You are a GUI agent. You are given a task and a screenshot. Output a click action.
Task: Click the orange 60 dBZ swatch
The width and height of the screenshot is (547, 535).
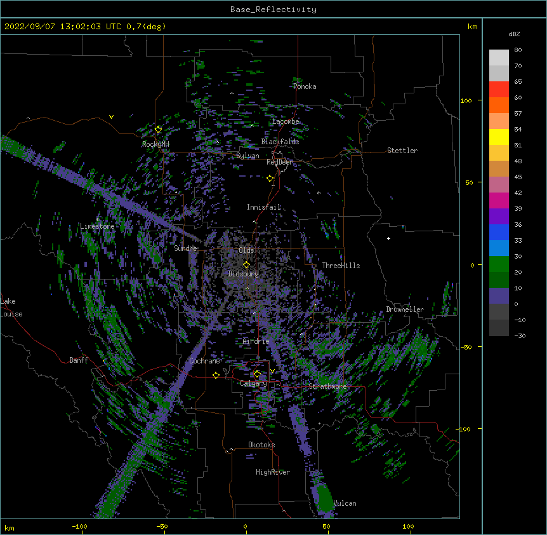point(499,105)
